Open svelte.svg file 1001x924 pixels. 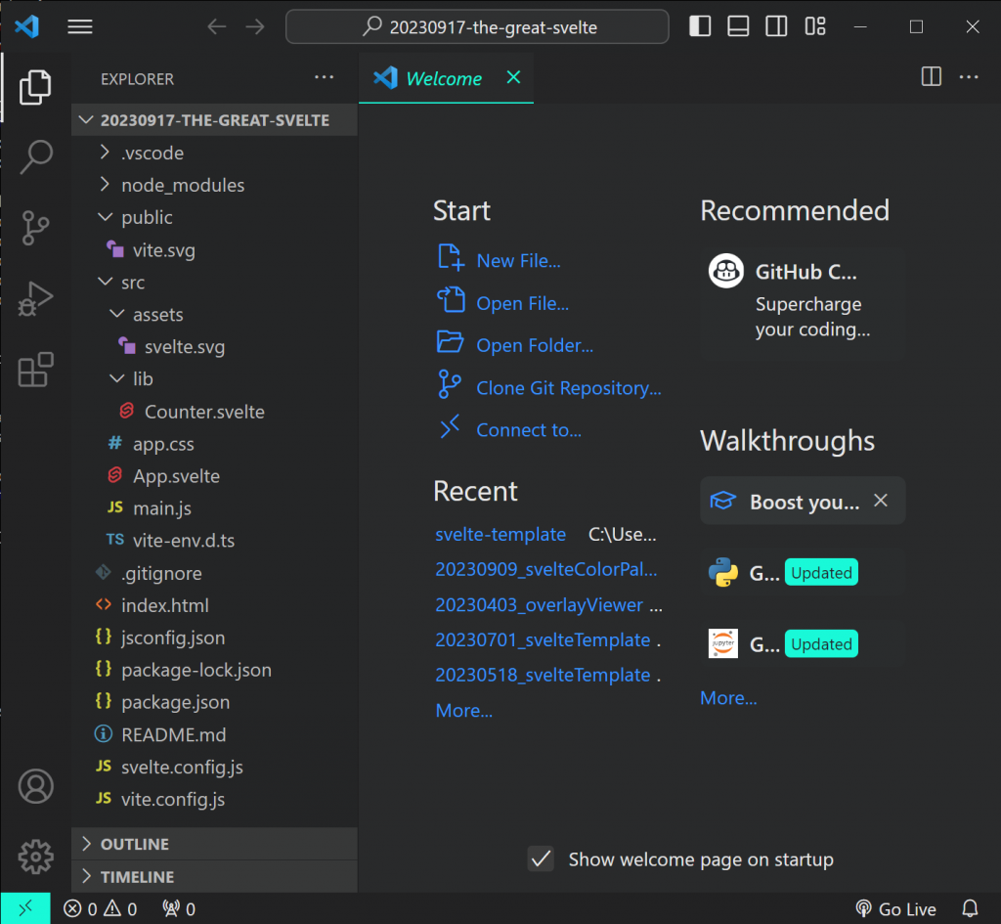pos(214,347)
